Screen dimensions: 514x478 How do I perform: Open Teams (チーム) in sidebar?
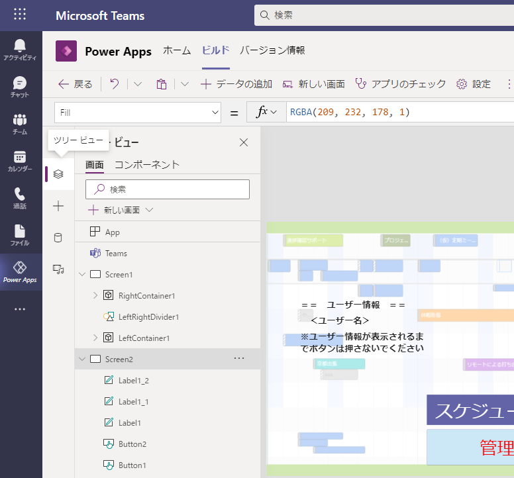click(x=20, y=124)
